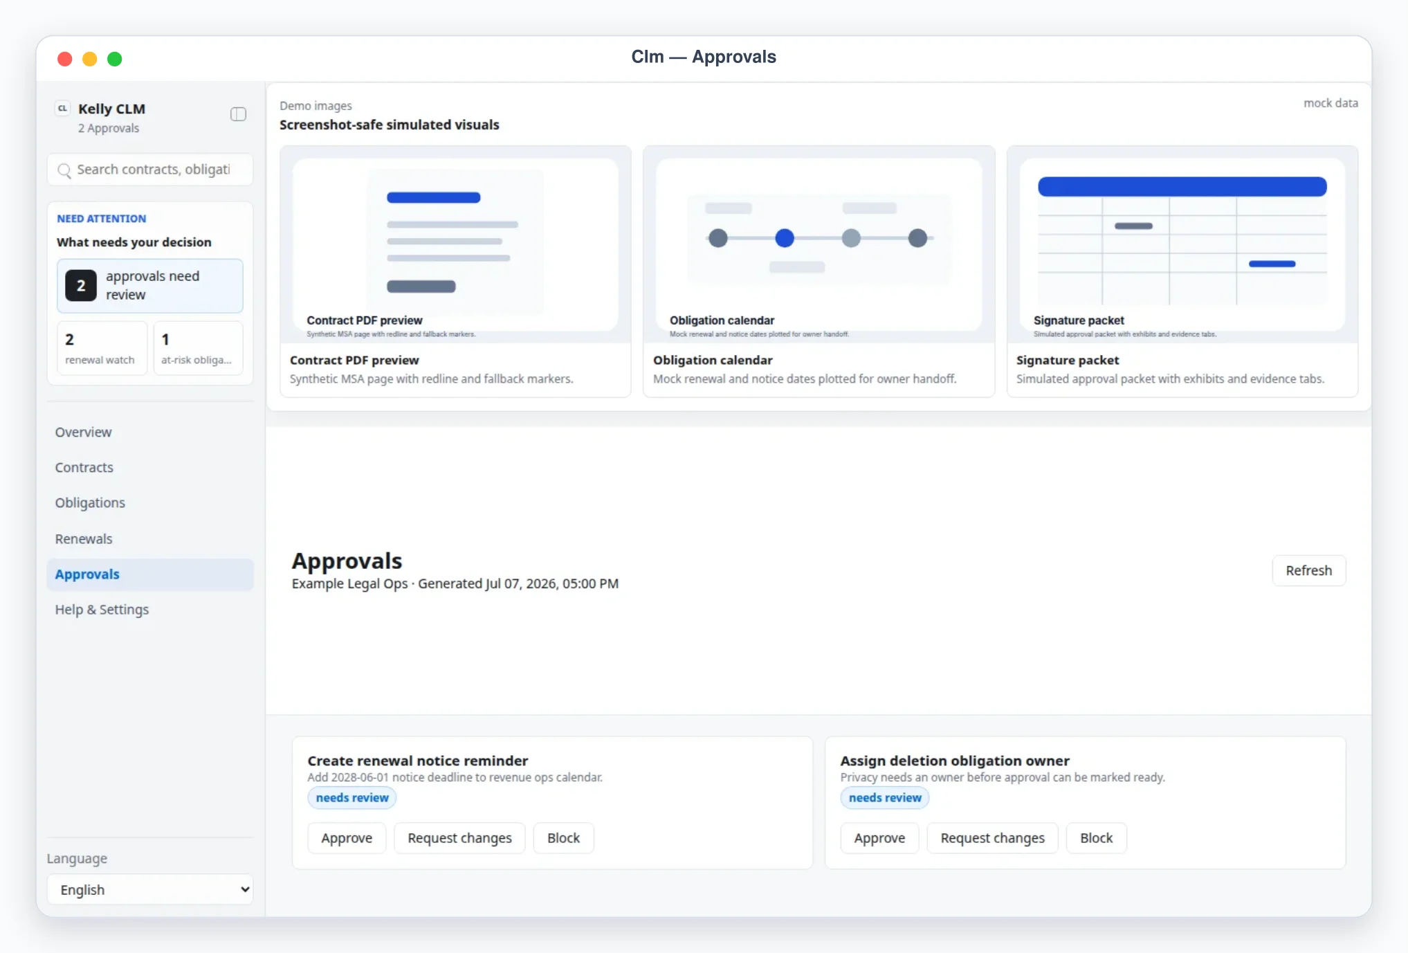Click the Refresh button
The image size is (1408, 953).
point(1308,570)
